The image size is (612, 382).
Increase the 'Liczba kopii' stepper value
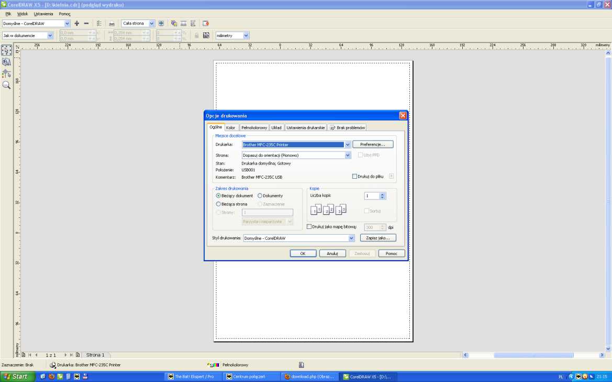(x=383, y=194)
